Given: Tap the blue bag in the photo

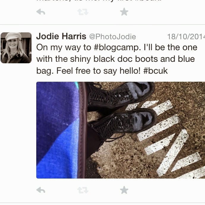Looking at the screenshot, I should pyautogui.click(x=58, y=130).
